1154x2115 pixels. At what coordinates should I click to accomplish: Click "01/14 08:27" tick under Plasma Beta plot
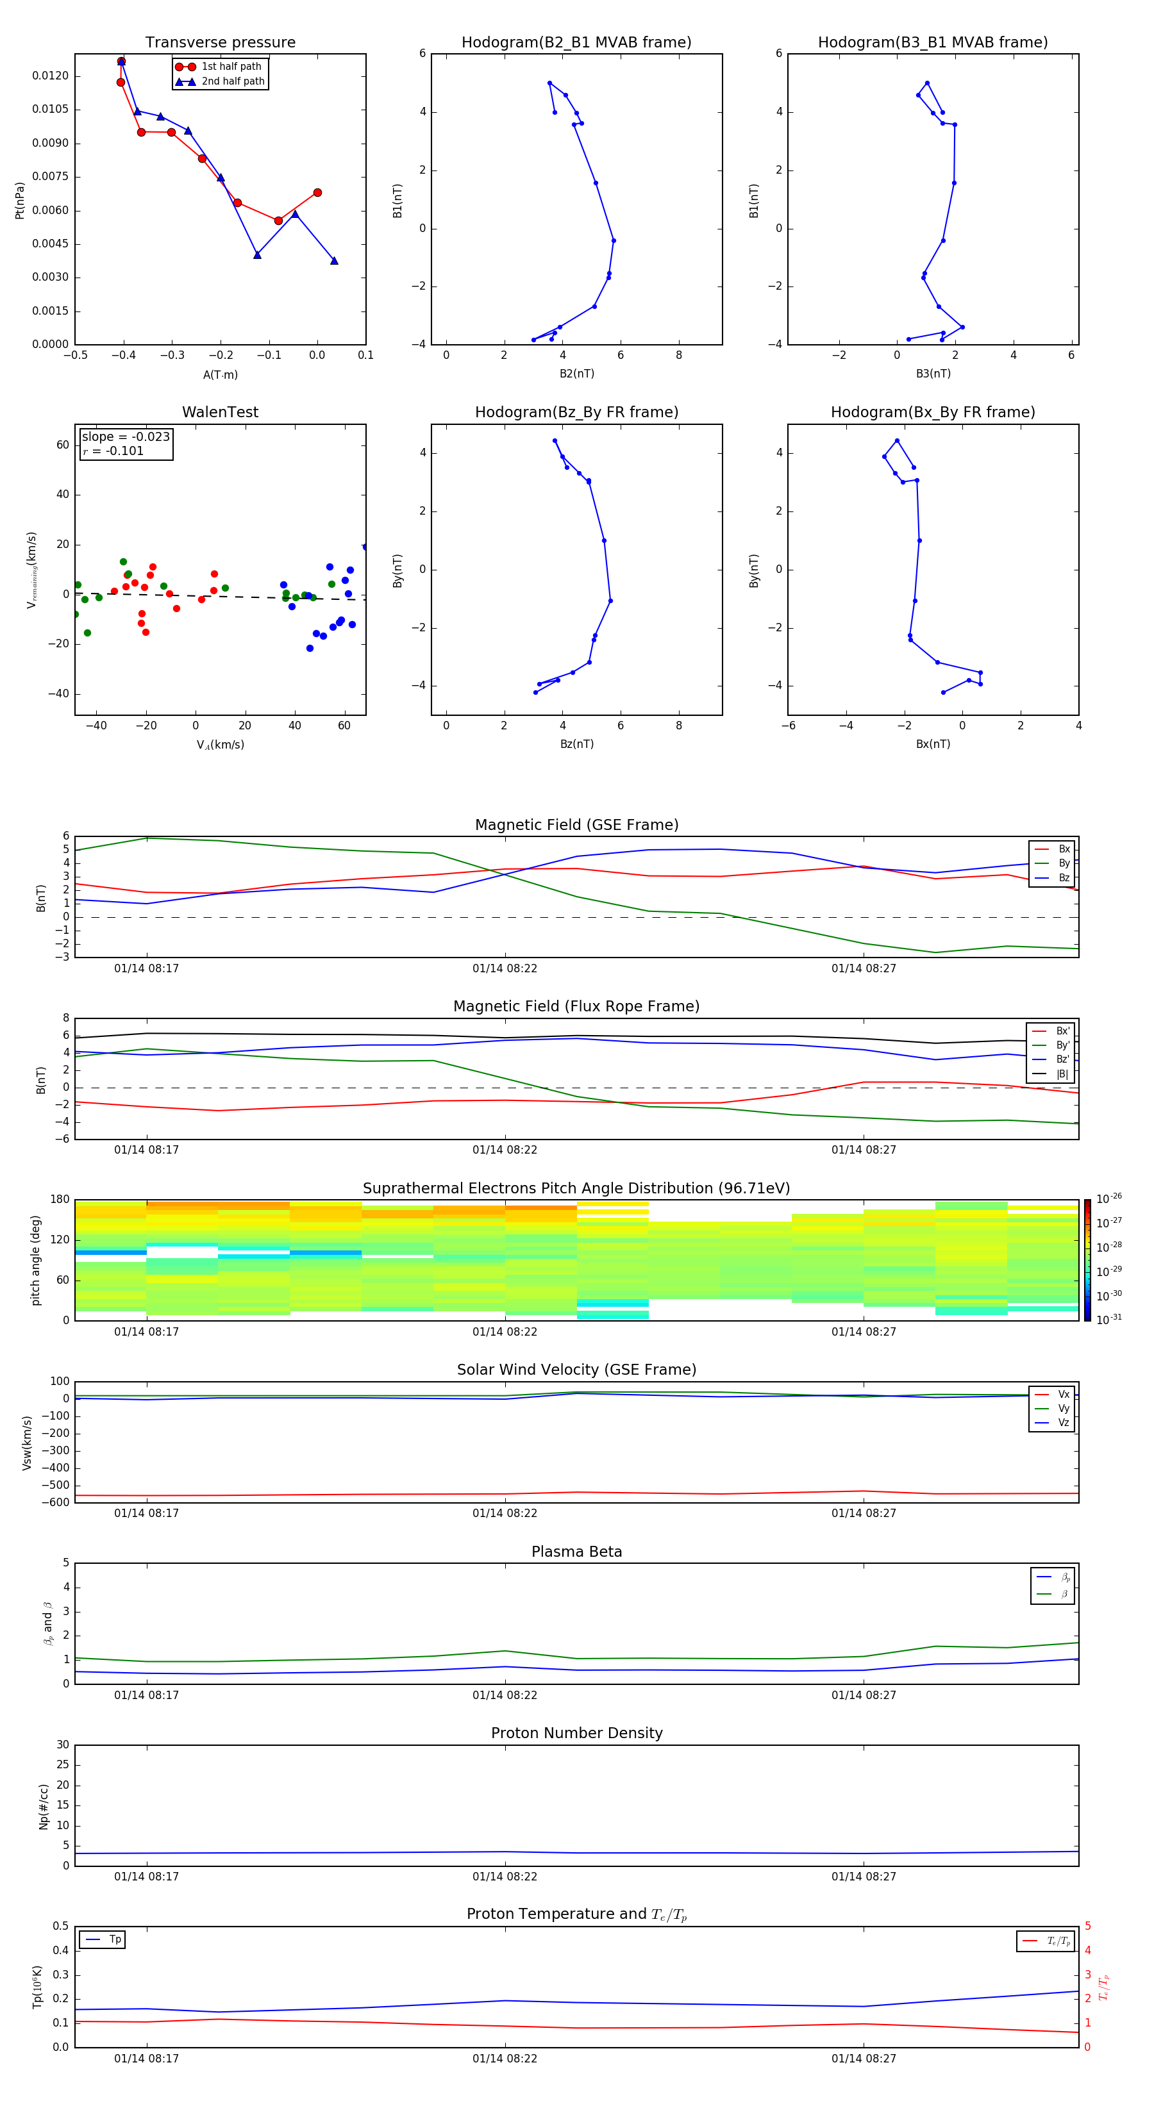863,1695
